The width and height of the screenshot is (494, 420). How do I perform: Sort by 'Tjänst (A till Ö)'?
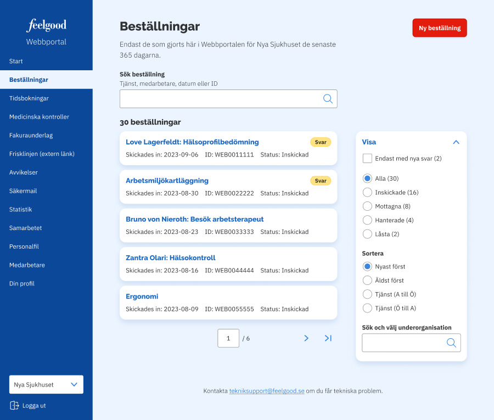(367, 294)
